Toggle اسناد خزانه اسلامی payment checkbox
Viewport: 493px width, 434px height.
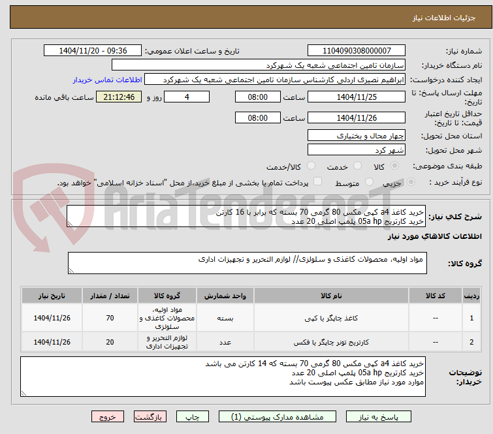click(317, 181)
